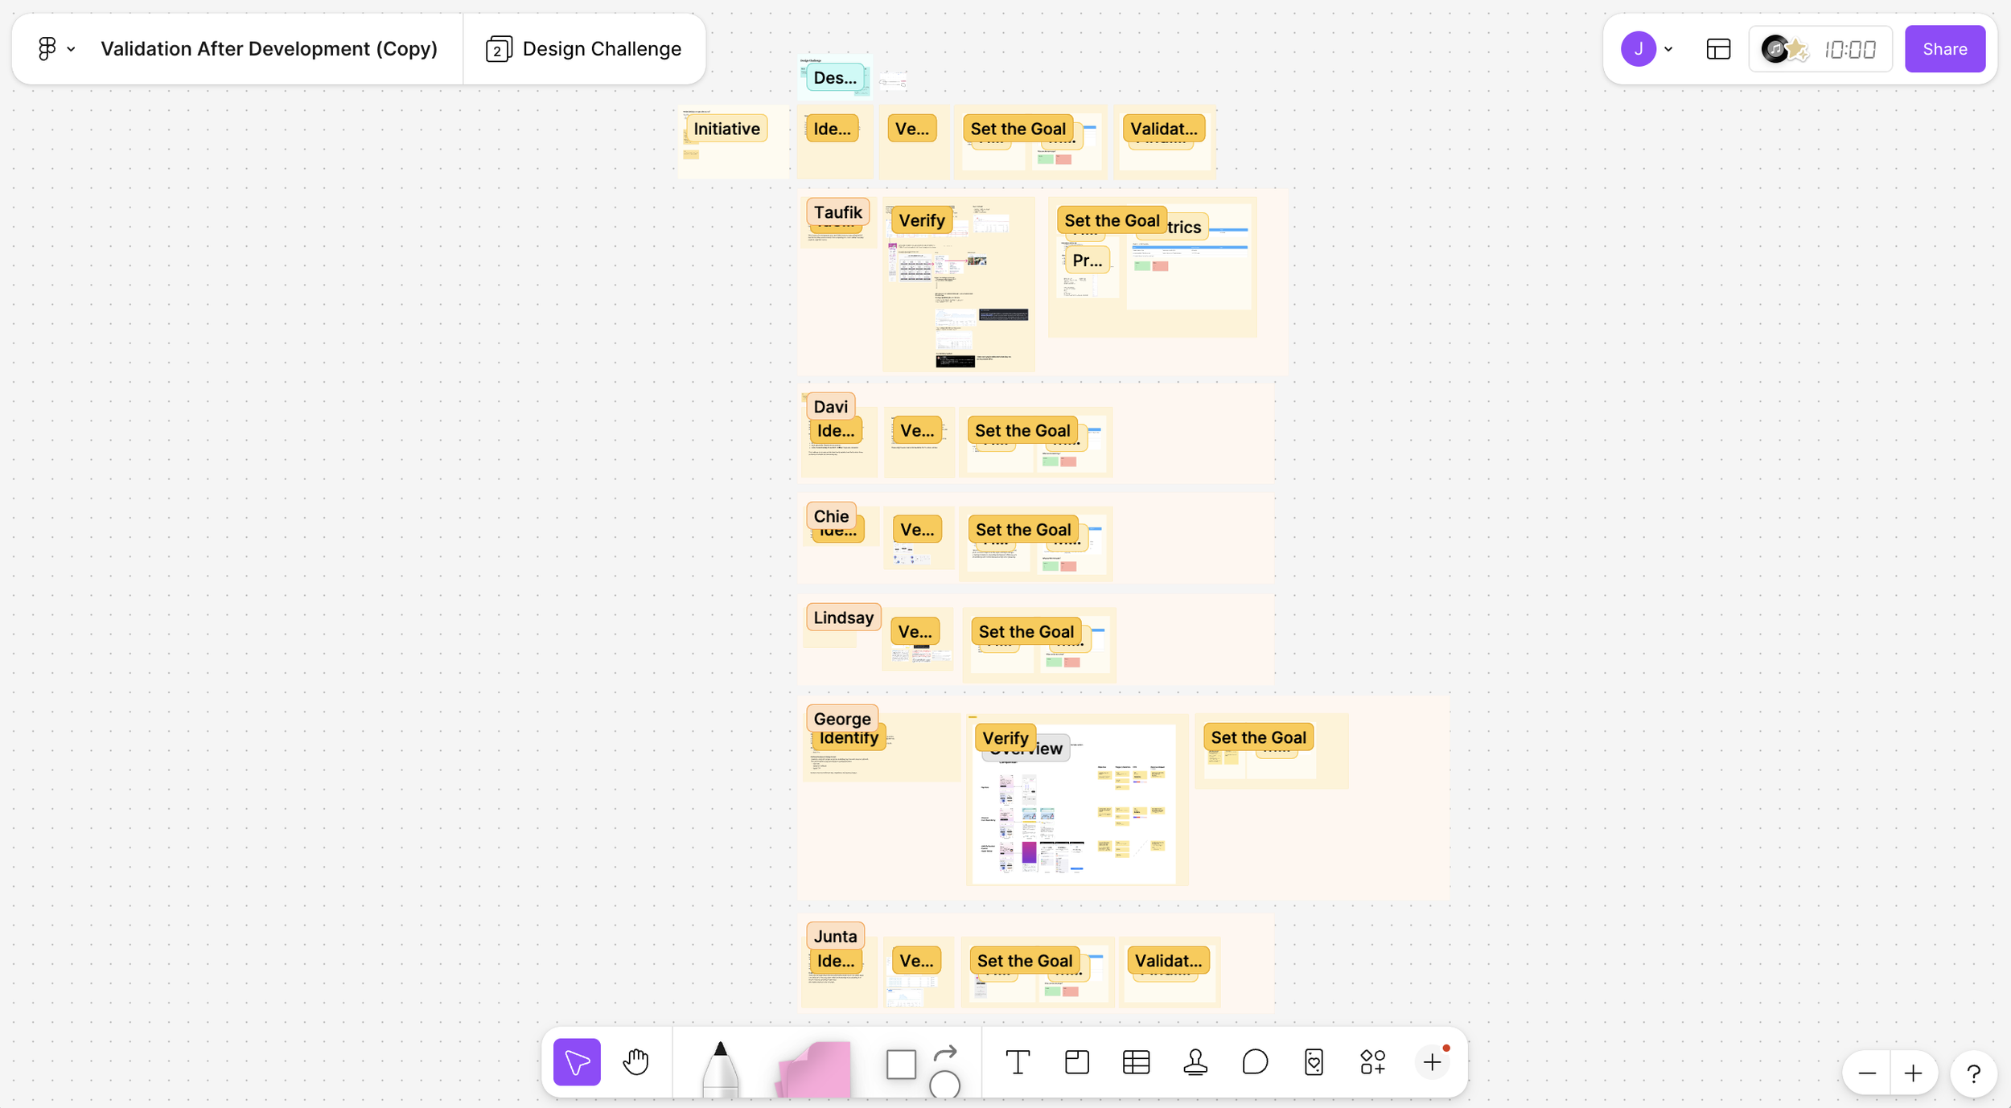
Task: Open widgets and plugins menu
Action: [x=1373, y=1062]
